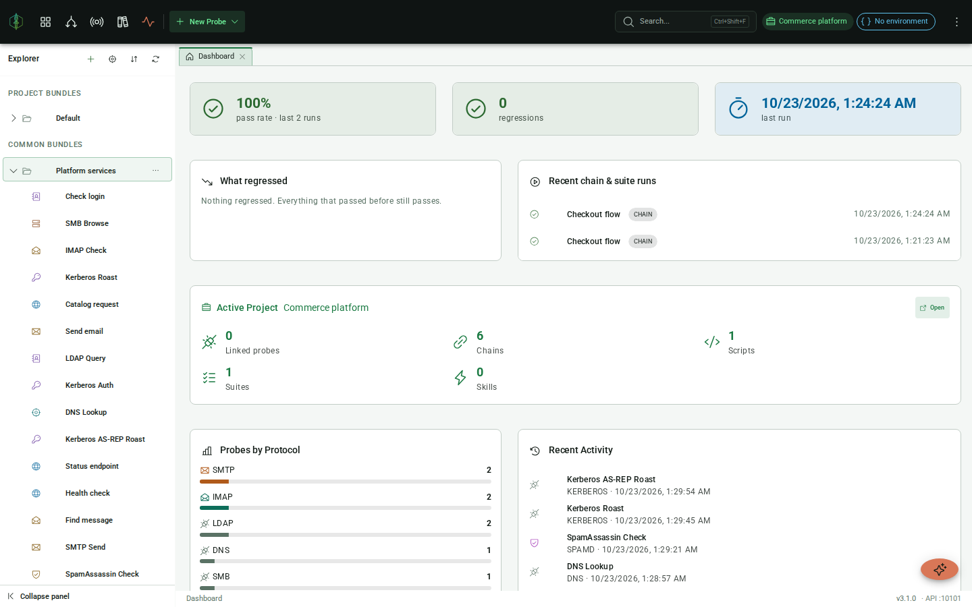Click the SMTP protocol progress bar
972x607 pixels.
point(346,482)
